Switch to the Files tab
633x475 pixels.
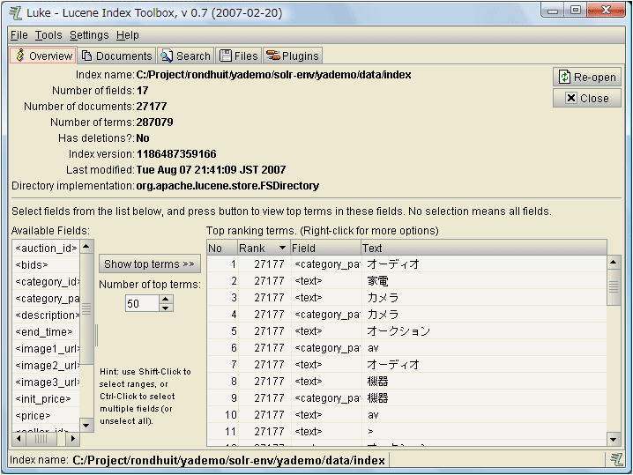(x=239, y=56)
